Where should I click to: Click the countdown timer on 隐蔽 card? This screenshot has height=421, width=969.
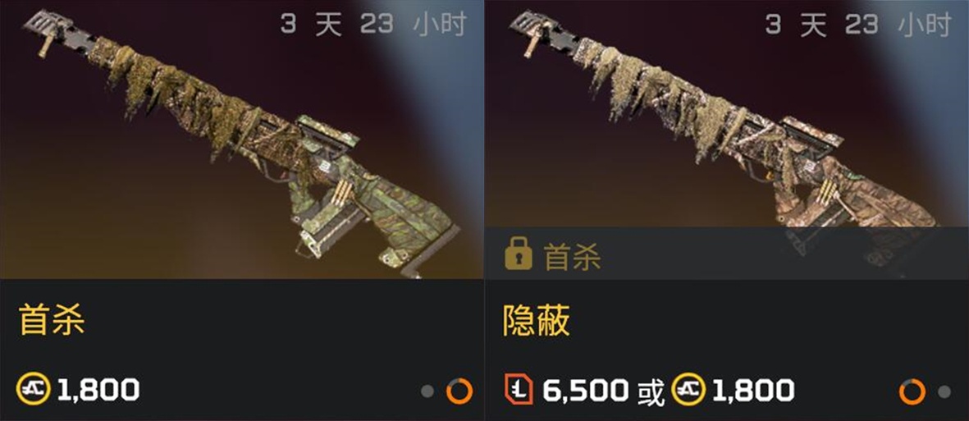coord(857,25)
